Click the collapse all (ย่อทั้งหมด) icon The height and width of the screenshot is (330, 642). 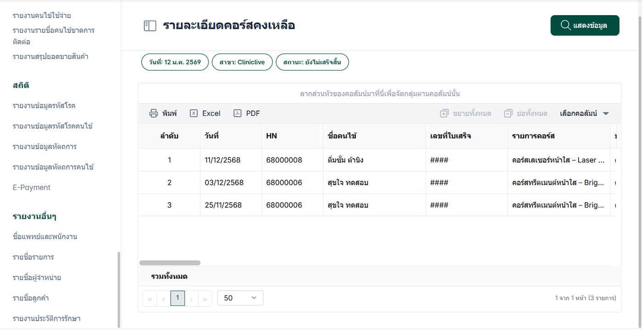(x=508, y=114)
